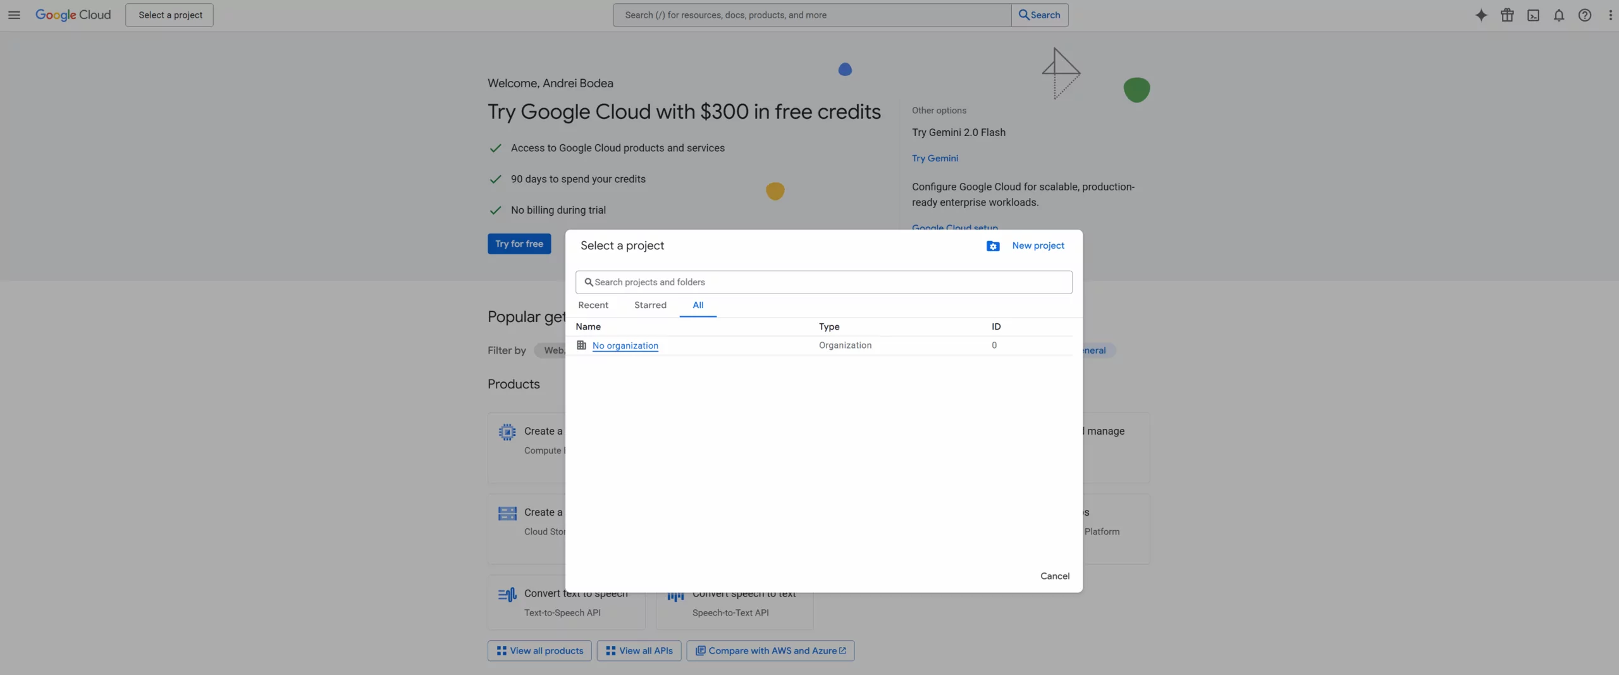Open the free trial gift icon
1619x675 pixels.
(1507, 15)
